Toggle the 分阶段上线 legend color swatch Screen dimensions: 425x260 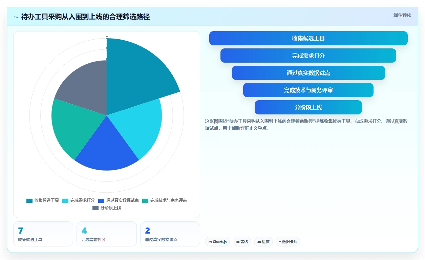point(95,208)
